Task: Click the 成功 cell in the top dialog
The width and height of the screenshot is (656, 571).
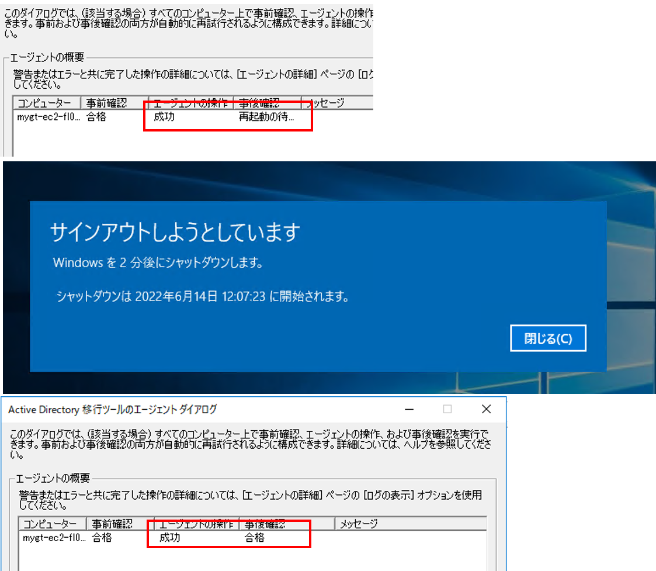Action: tap(164, 117)
